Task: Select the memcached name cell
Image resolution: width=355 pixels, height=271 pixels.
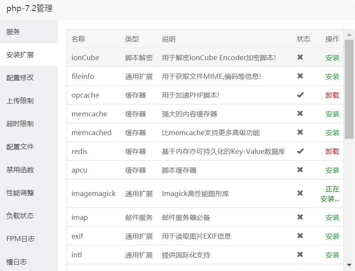Action: click(x=91, y=133)
